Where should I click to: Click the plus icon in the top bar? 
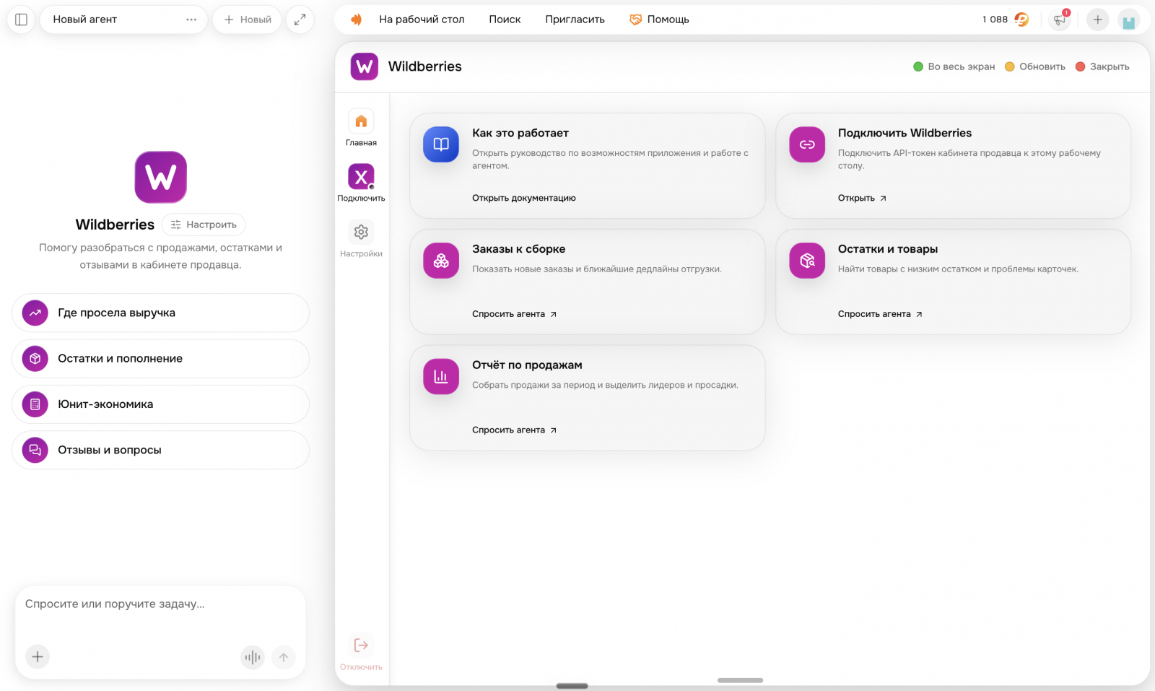pos(1097,19)
